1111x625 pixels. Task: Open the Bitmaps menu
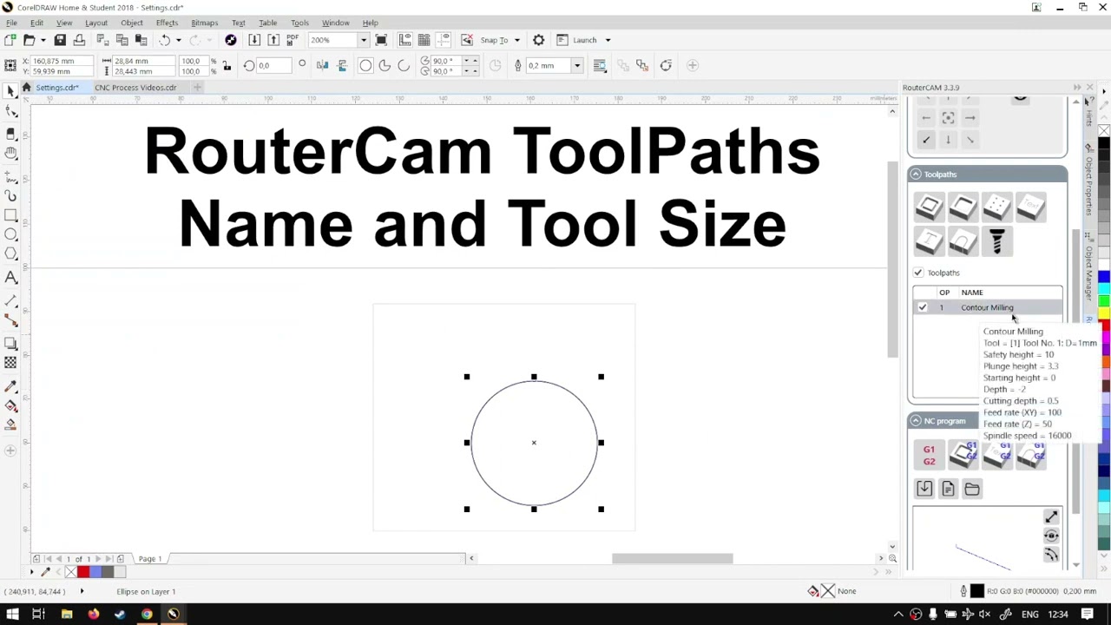(204, 23)
